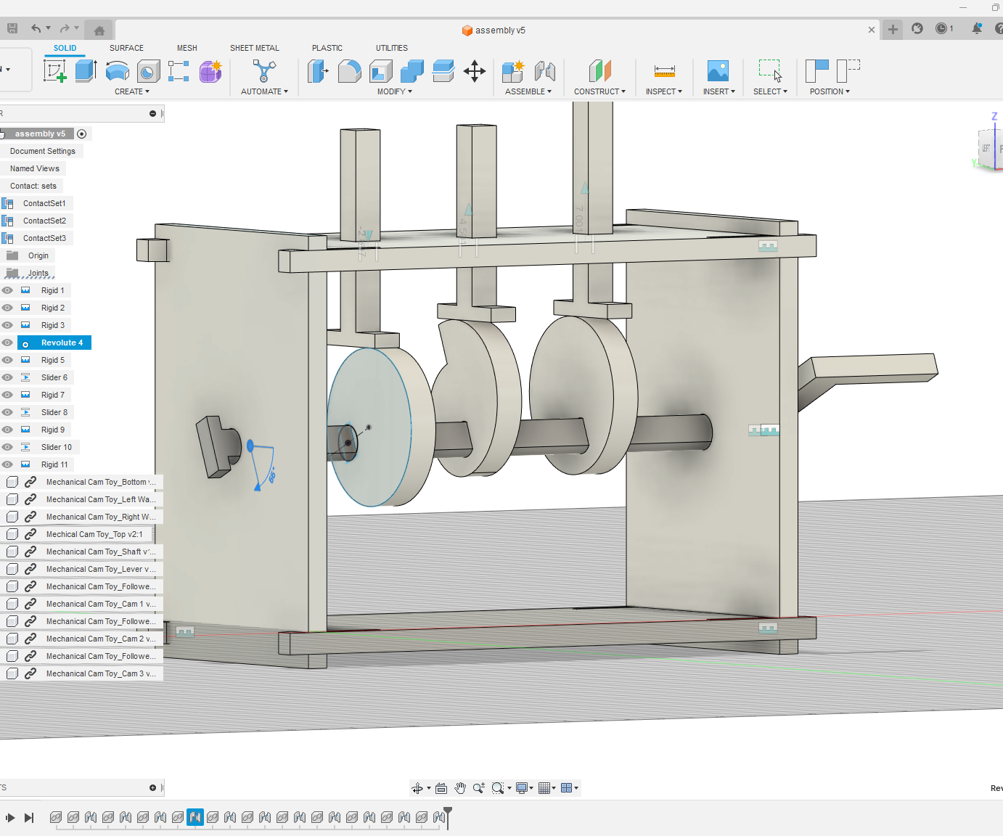Select the Joint tool under Assemble
The height and width of the screenshot is (836, 1003).
click(544, 71)
